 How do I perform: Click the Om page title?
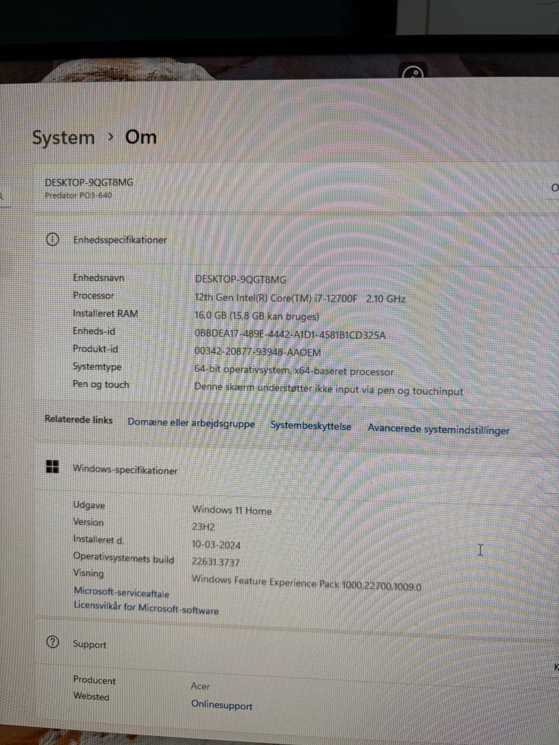(x=141, y=137)
